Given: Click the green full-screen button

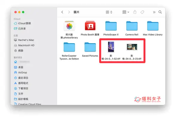Looking at the screenshot, I should [x=23, y=12].
